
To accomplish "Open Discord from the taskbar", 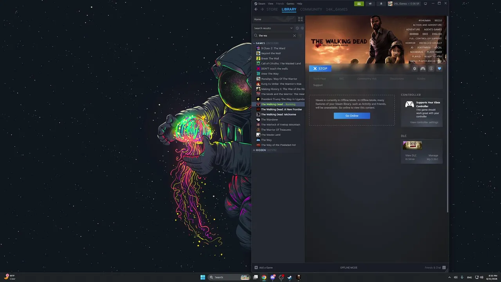I will tap(273, 277).
